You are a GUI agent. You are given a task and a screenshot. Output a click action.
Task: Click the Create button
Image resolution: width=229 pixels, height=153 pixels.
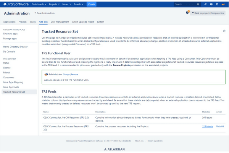(x=92, y=4)
